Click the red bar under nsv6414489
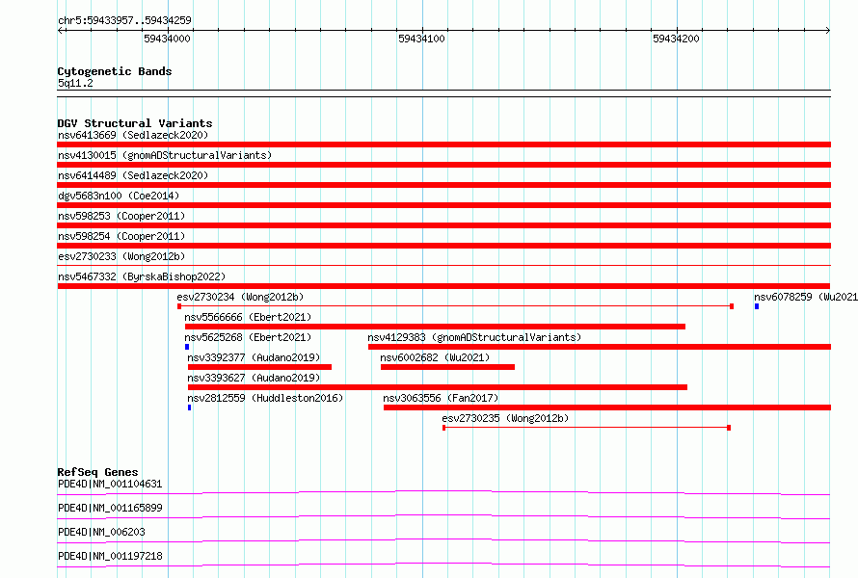 [x=443, y=185]
